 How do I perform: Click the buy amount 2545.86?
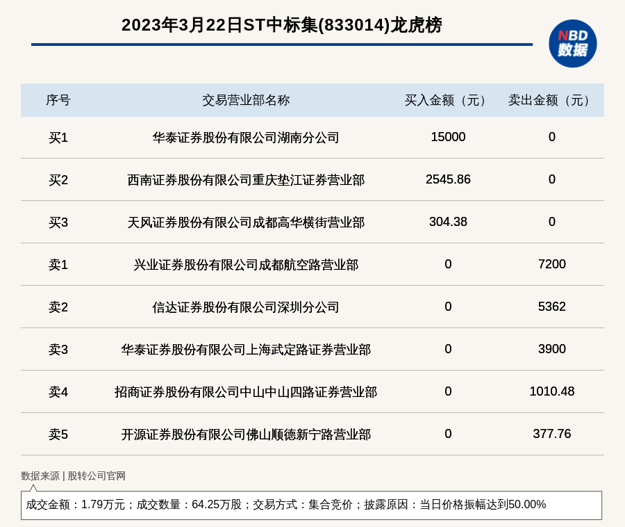point(448,179)
